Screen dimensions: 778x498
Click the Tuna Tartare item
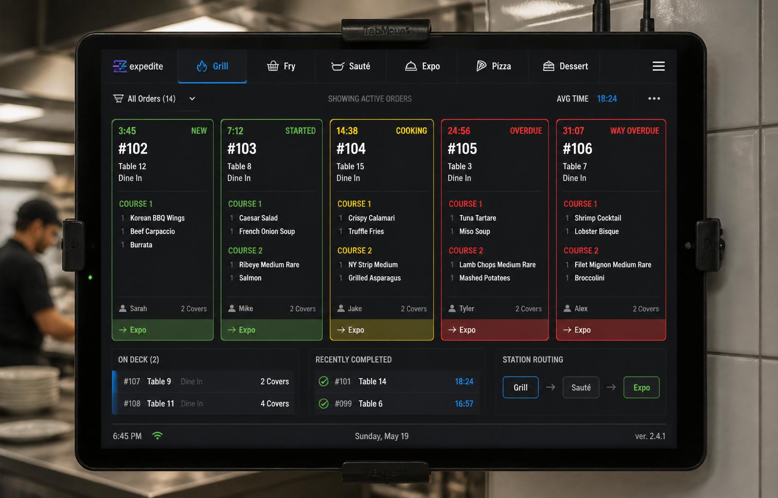(477, 218)
